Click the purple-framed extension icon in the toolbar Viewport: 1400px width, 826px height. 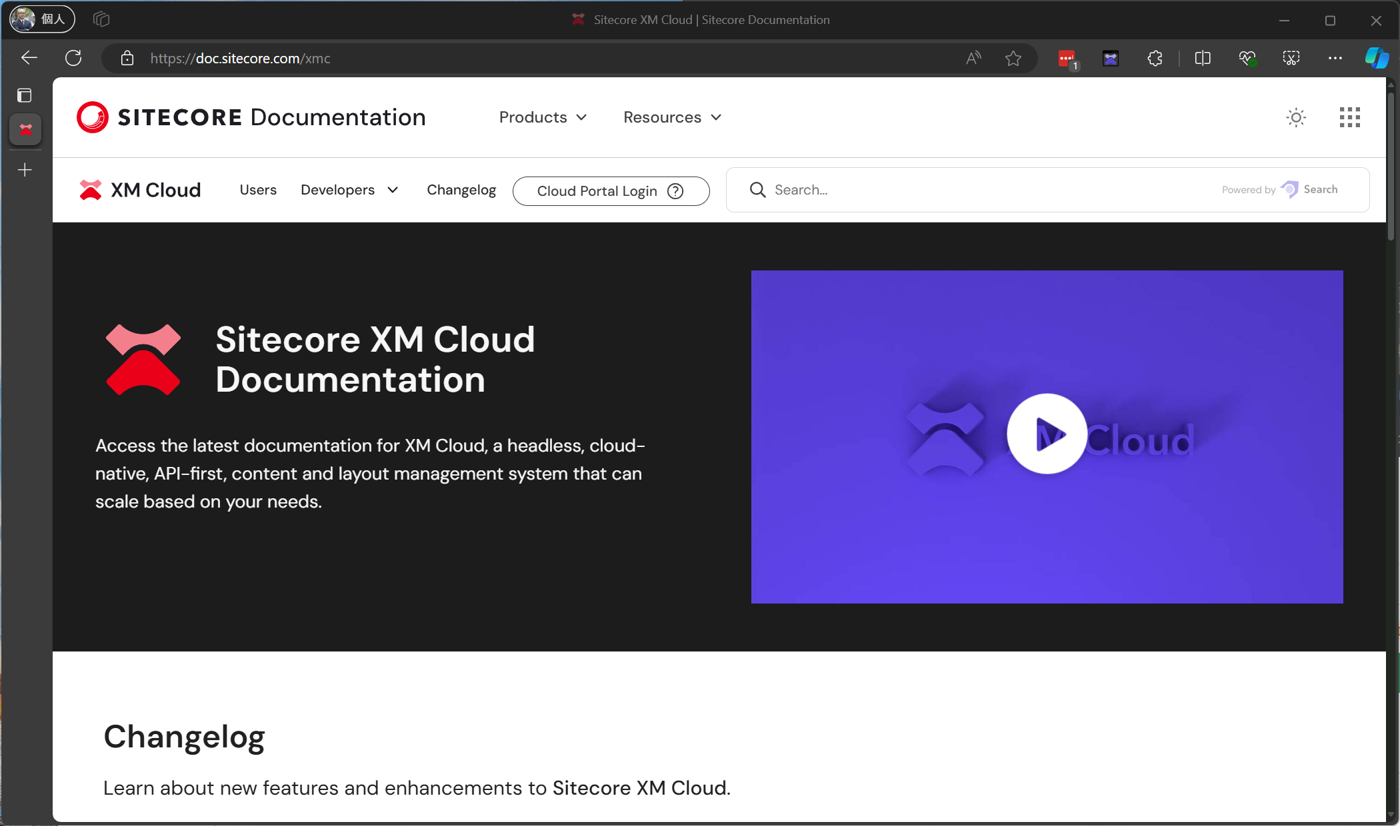pos(1111,58)
